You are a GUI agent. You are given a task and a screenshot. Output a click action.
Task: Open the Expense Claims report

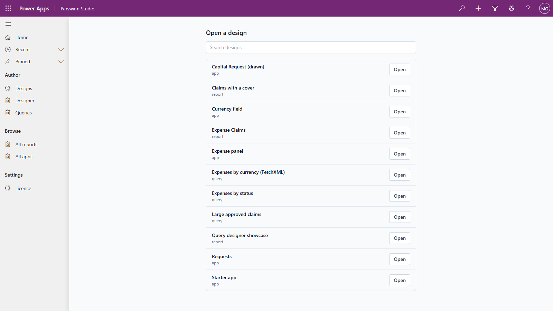pyautogui.click(x=400, y=133)
